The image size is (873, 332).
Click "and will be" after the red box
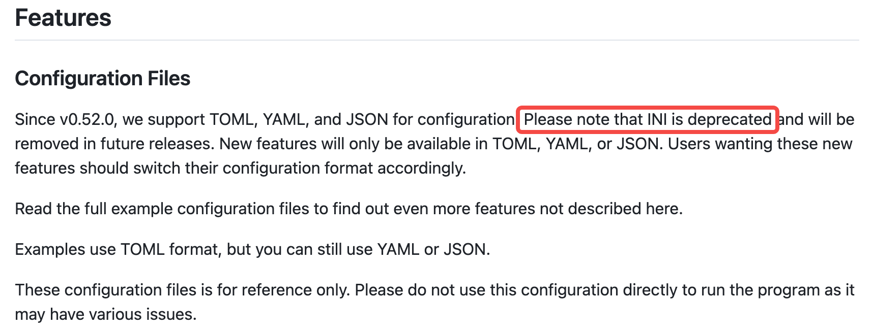(816, 119)
